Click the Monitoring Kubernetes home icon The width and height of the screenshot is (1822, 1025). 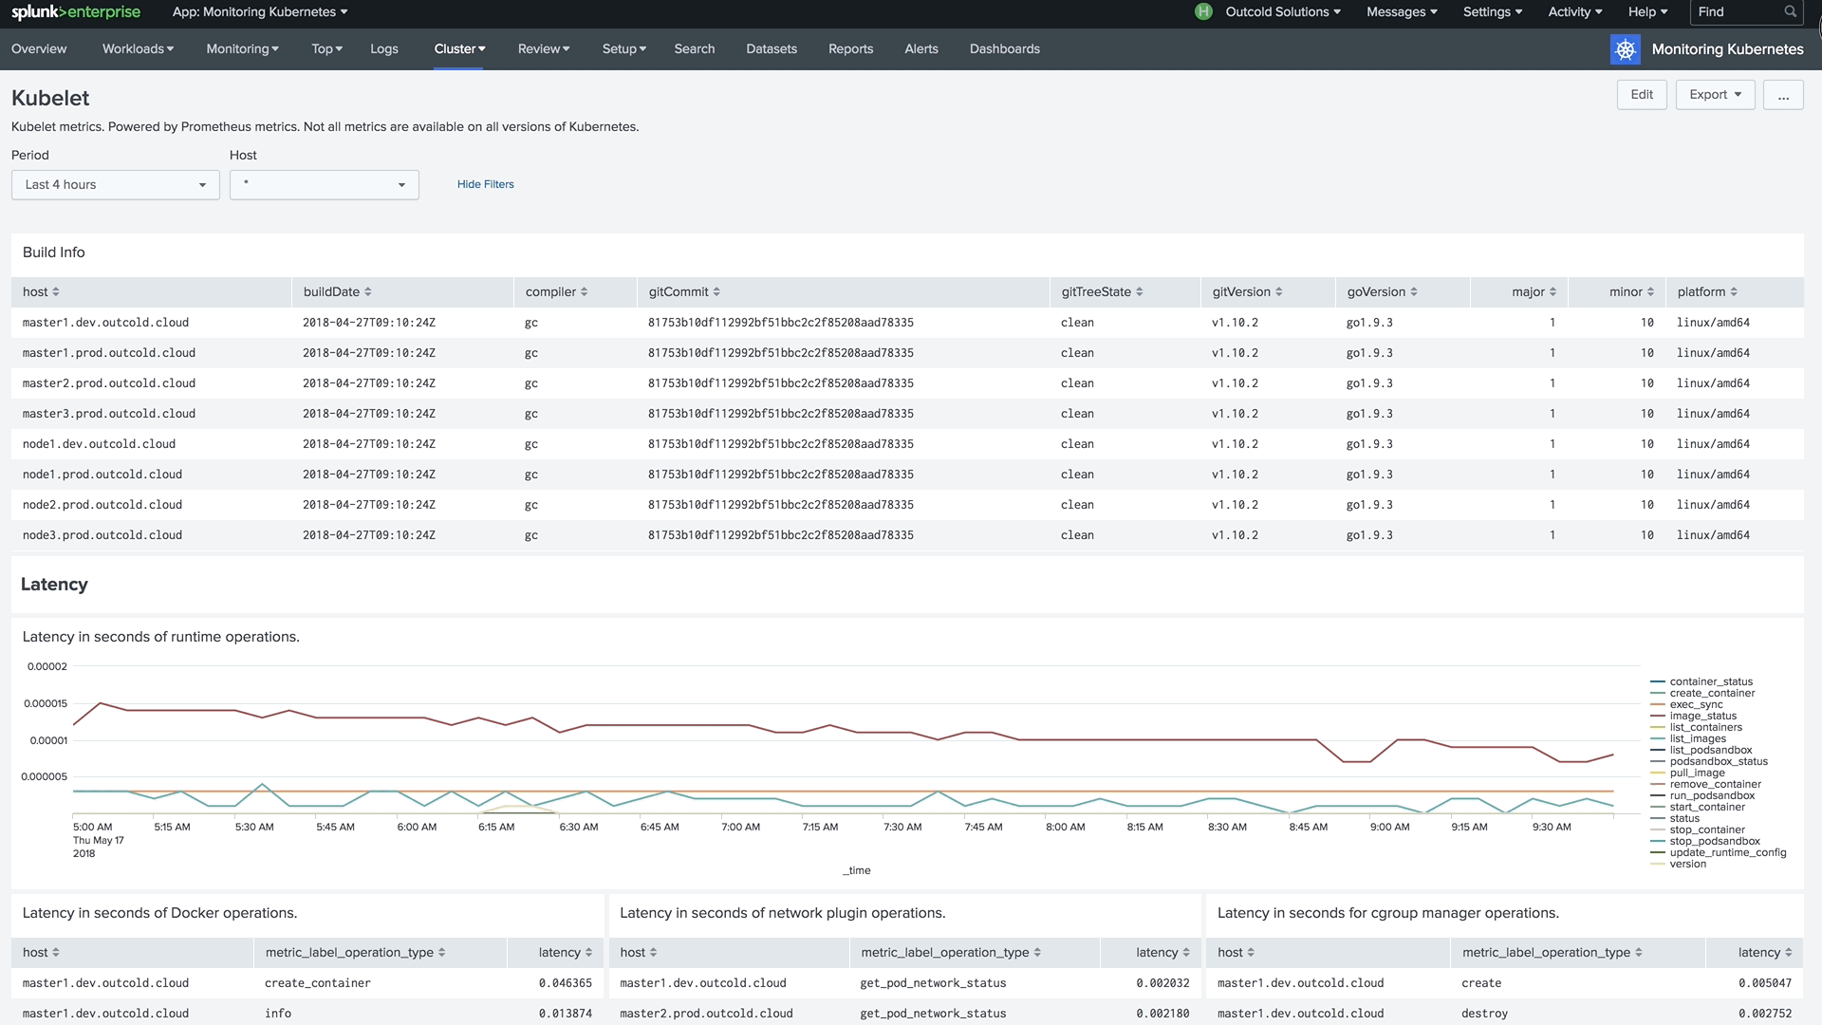click(x=1625, y=47)
